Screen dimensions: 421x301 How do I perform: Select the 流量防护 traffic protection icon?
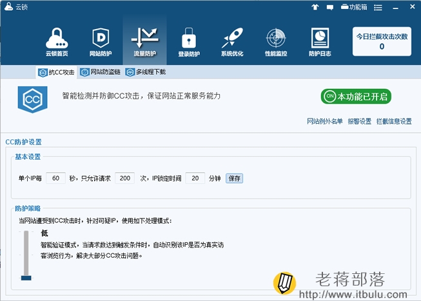(x=144, y=42)
